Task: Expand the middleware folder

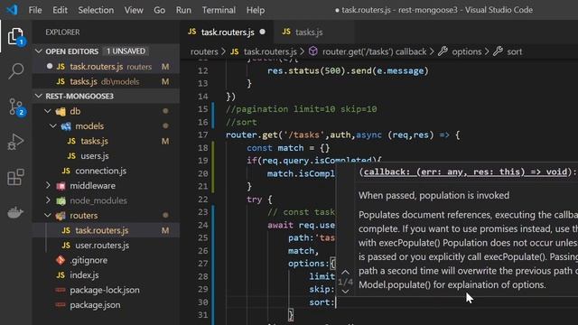Action: click(x=48, y=186)
